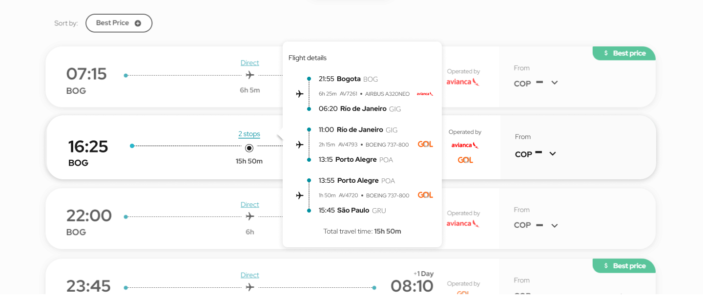The height and width of the screenshot is (301, 703).
Task: Click the Direct link on 23:45 flight
Action: point(249,275)
